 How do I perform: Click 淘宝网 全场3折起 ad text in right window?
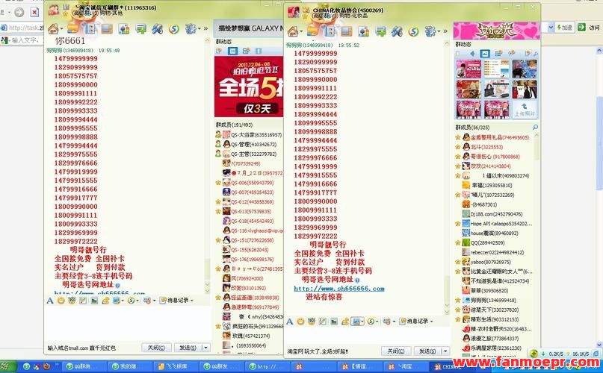[318, 351]
